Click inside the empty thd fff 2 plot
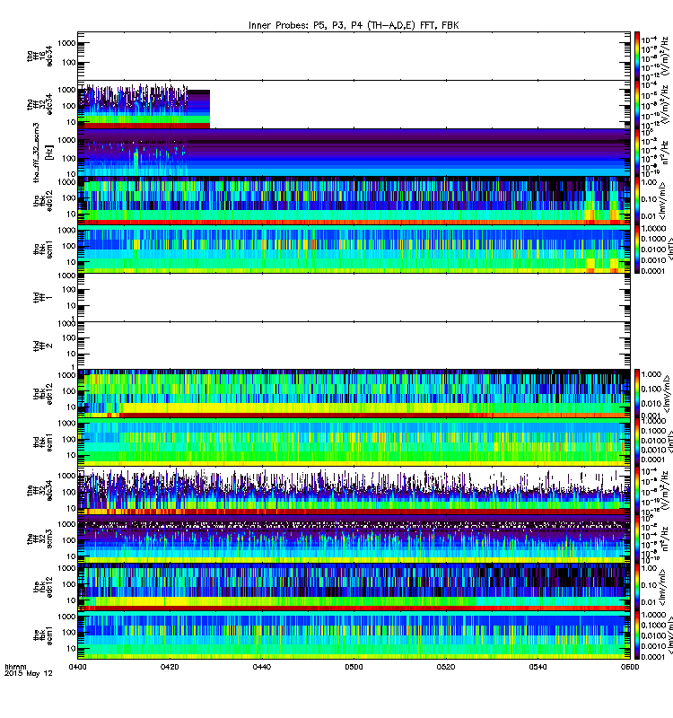 point(354,346)
